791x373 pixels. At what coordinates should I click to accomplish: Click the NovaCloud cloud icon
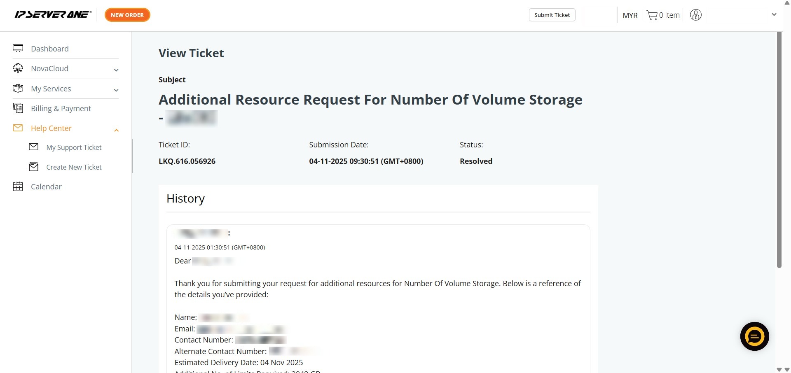click(18, 68)
